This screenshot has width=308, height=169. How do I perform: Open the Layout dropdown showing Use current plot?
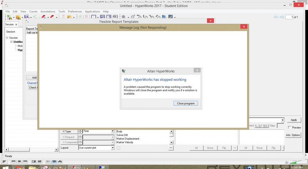point(112,148)
